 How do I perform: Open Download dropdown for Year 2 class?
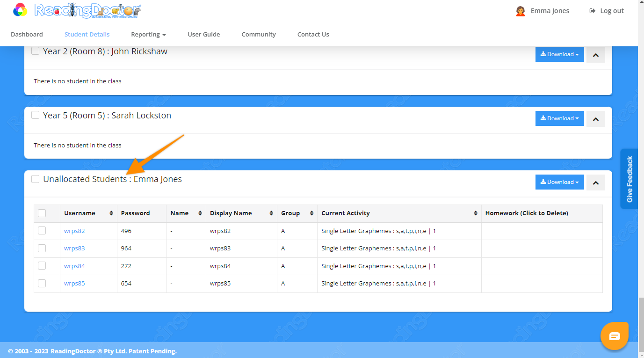(559, 54)
